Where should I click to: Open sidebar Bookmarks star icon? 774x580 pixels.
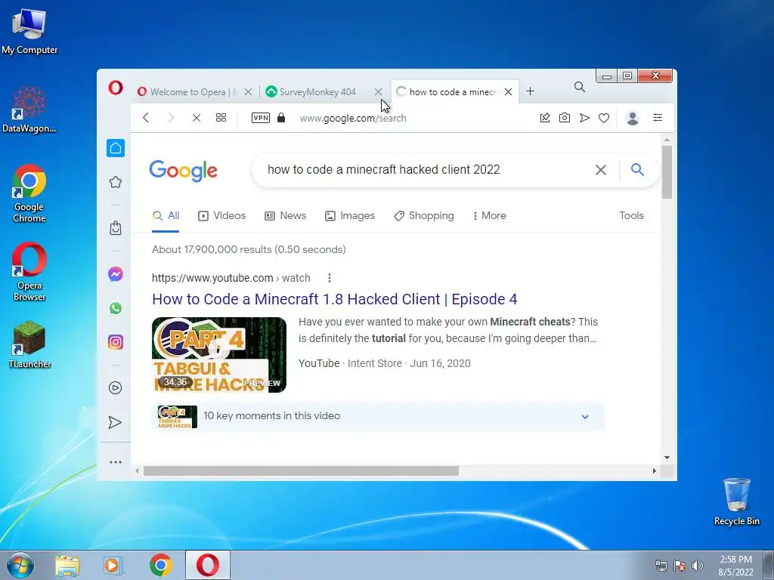pyautogui.click(x=116, y=182)
